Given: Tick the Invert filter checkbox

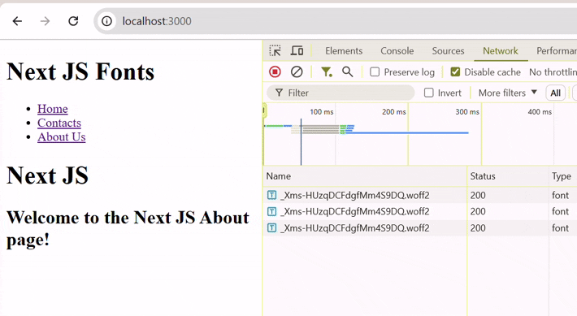Looking at the screenshot, I should [429, 93].
